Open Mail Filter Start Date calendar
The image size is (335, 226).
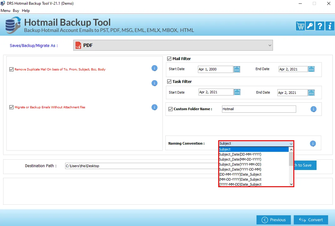pos(237,69)
